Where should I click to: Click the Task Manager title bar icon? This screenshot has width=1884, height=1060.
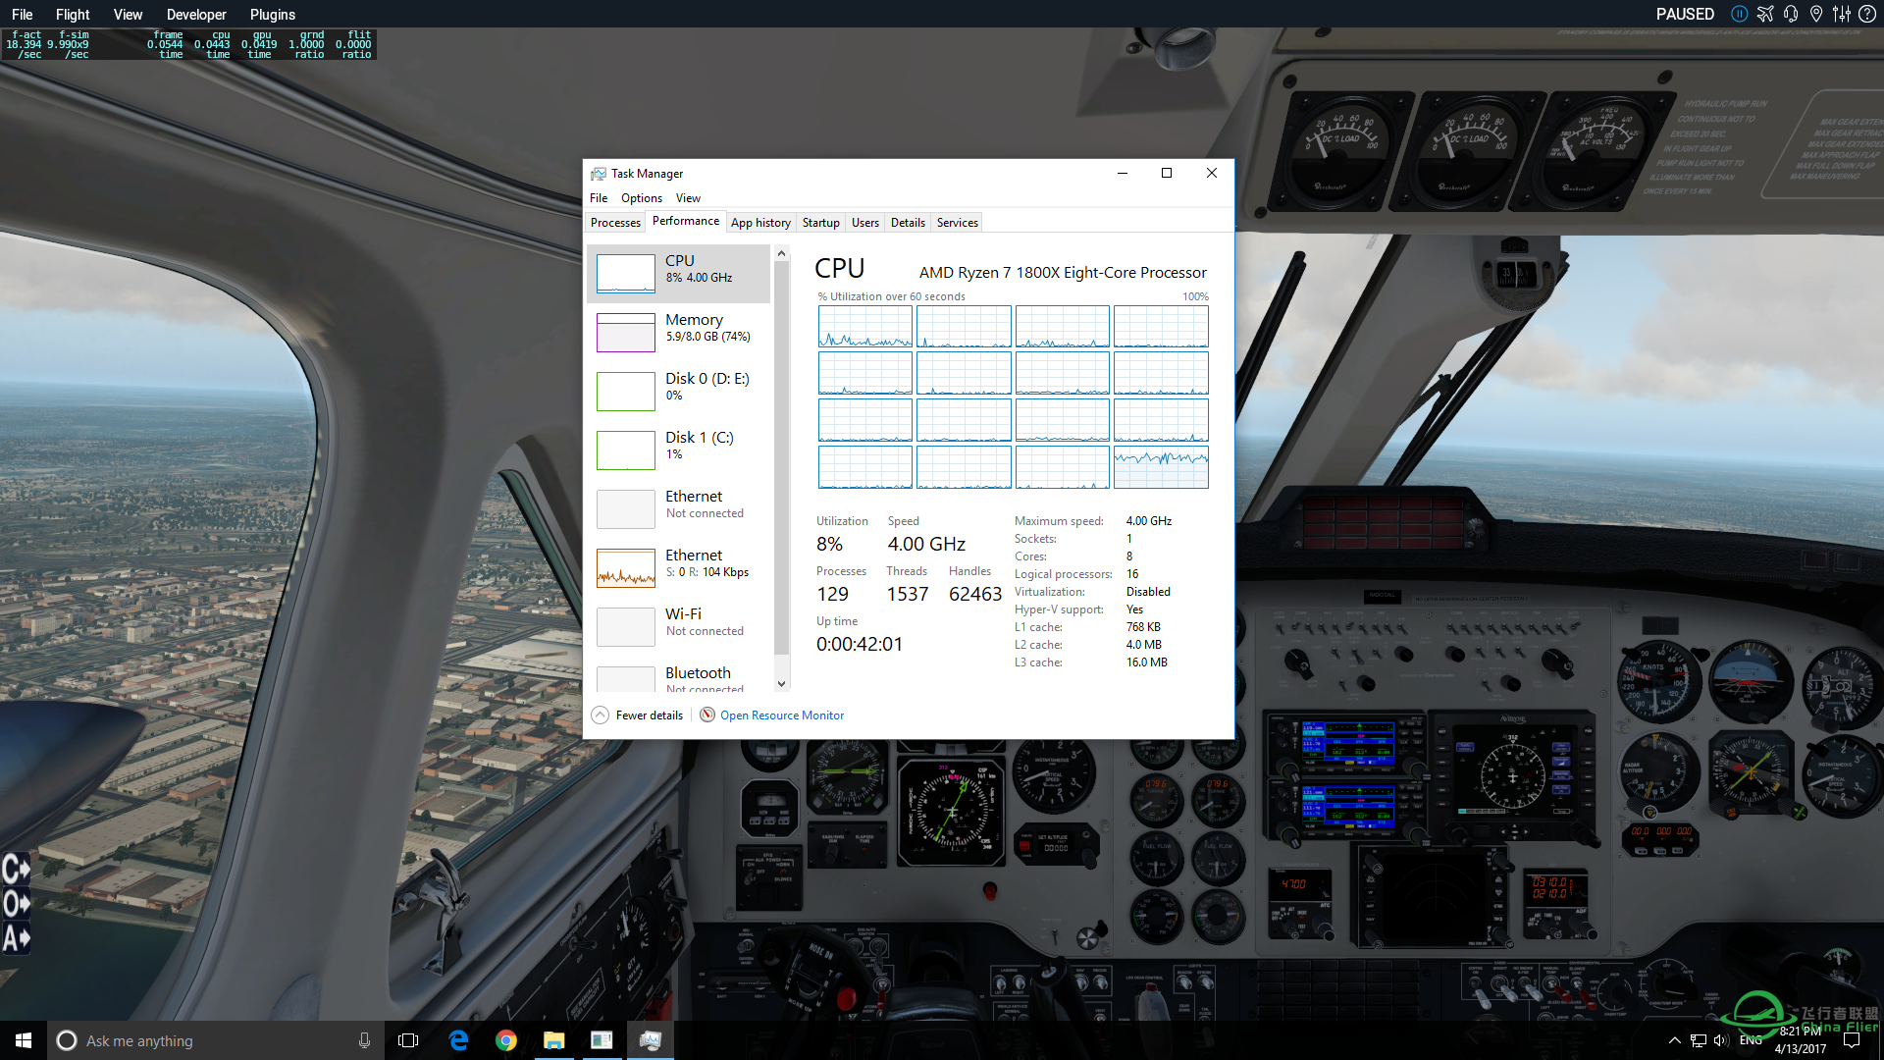[x=599, y=174]
